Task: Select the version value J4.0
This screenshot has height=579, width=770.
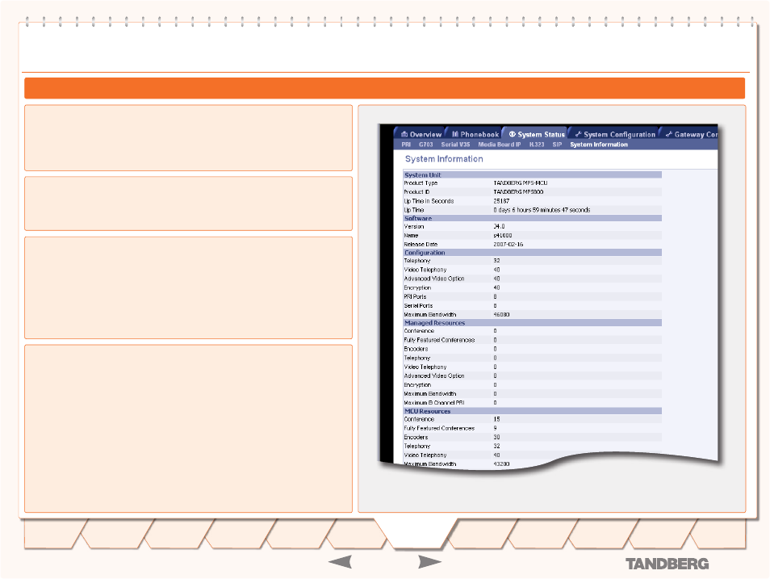Action: [x=499, y=227]
